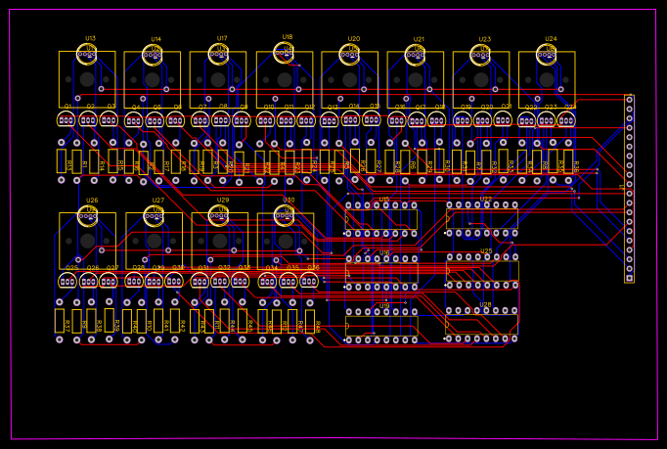Select transistor Q35 footprint
Image resolution: width=667 pixels, height=449 pixels.
[289, 281]
